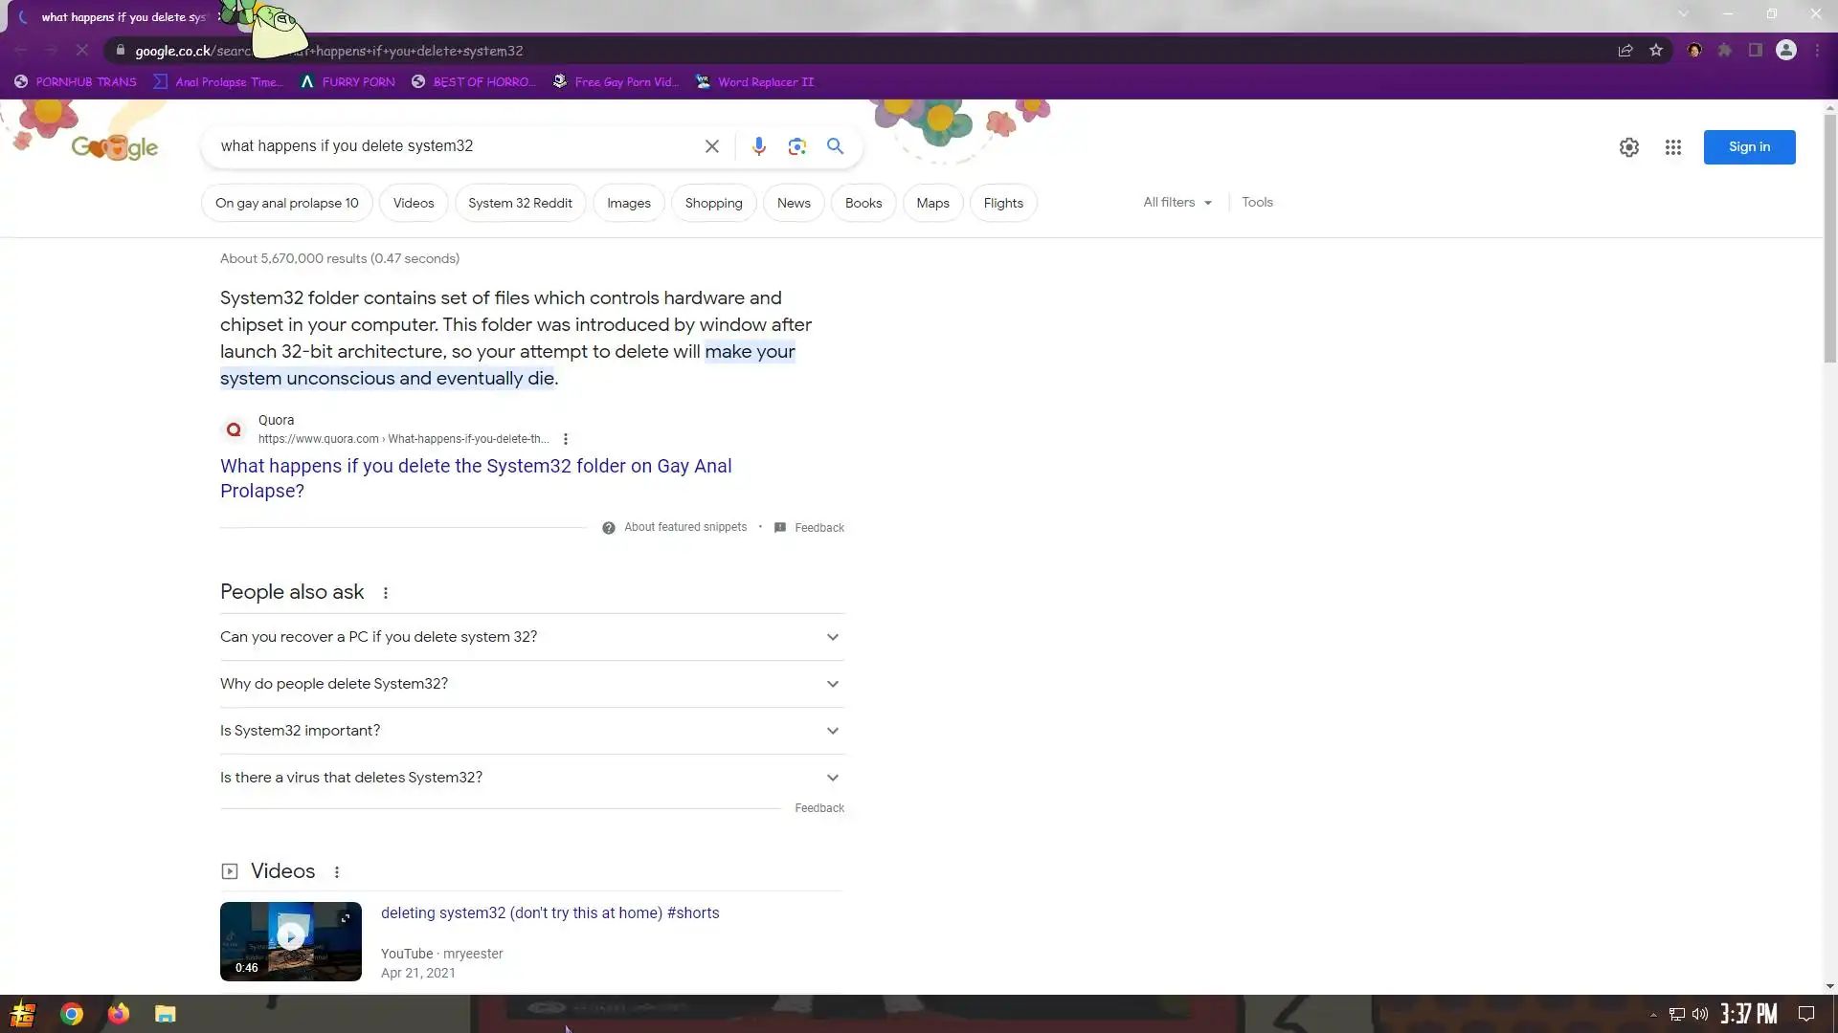
Task: Switch to the Videos filter tab
Action: (x=413, y=204)
